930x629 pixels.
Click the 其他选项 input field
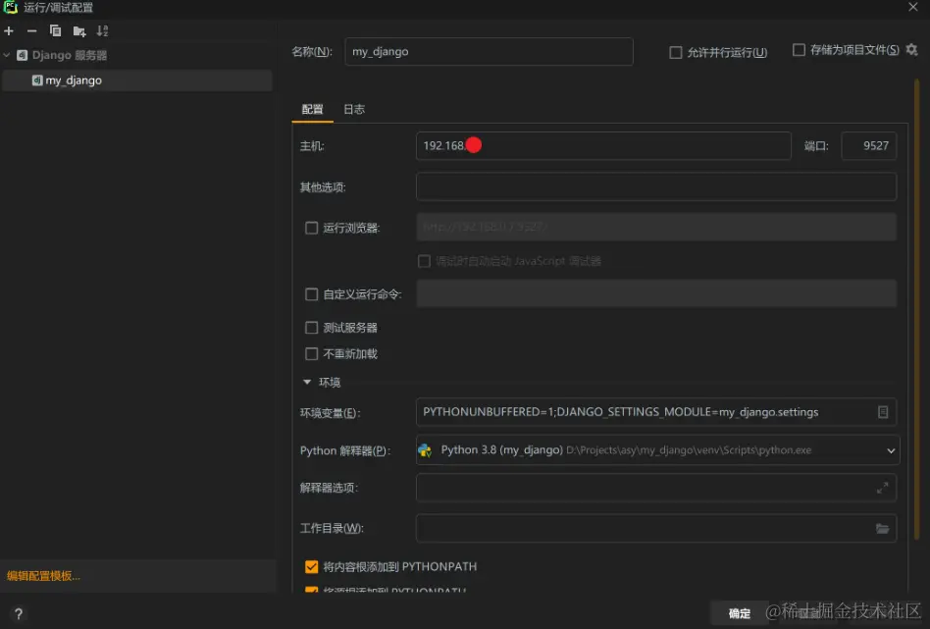656,186
